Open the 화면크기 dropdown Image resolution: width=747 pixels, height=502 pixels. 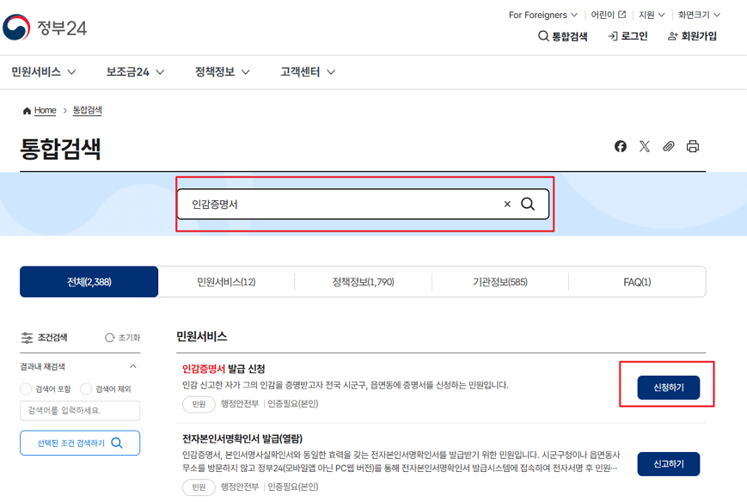pos(696,15)
